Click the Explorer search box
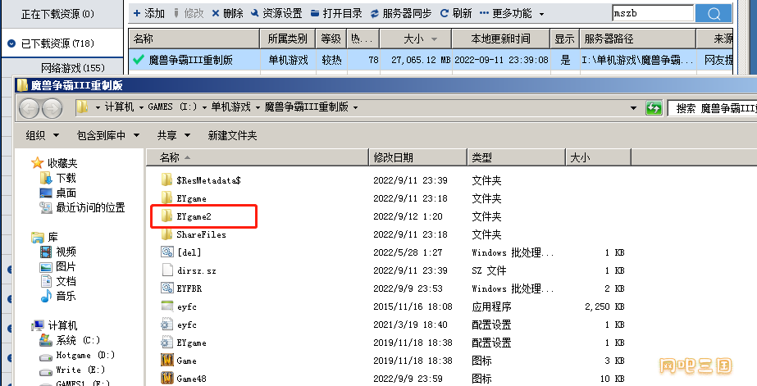The height and width of the screenshot is (386, 757). tap(712, 108)
